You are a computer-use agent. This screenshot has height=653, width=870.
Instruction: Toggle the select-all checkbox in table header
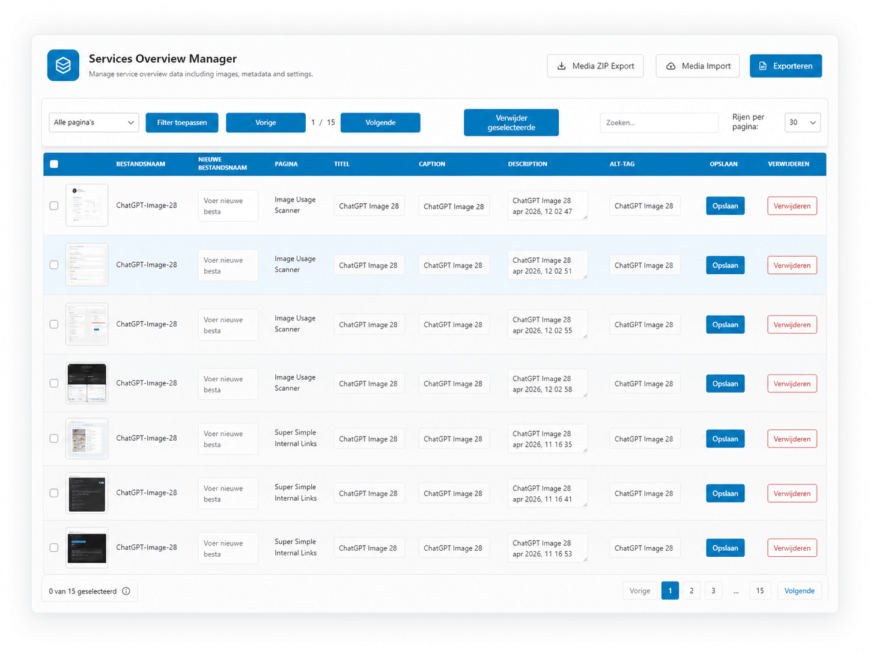pos(54,164)
